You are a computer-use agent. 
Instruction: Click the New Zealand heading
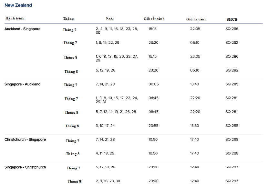18,5
